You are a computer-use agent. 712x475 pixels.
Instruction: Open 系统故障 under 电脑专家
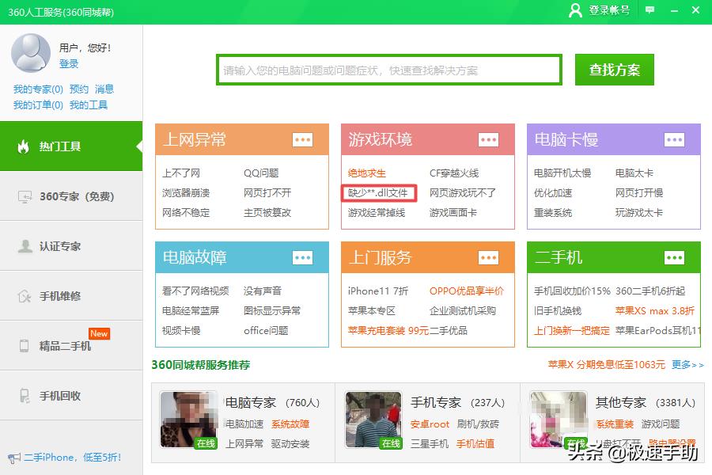(290, 424)
